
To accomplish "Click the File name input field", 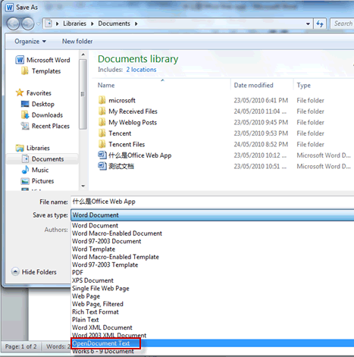I will (x=212, y=202).
